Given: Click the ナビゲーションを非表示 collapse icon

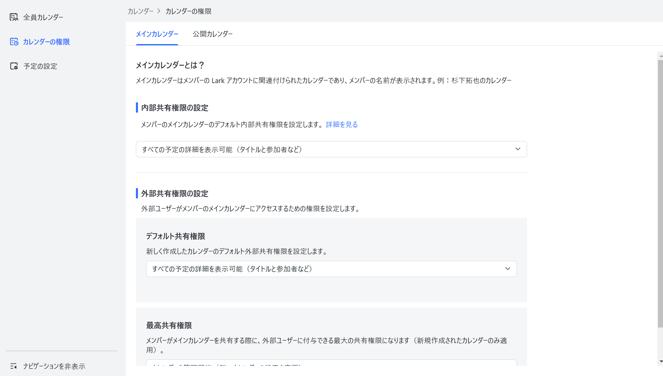Looking at the screenshot, I should (14, 366).
